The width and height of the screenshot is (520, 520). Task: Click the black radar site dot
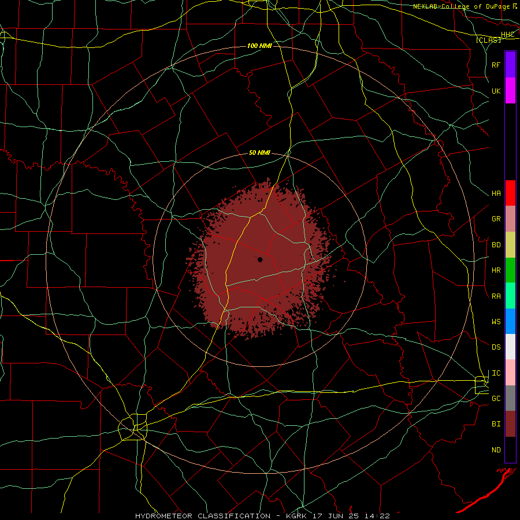[260, 259]
